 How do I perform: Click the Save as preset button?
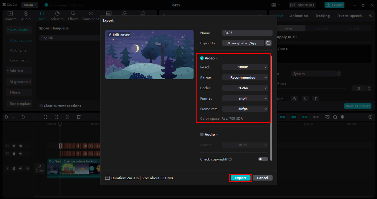tap(358, 106)
